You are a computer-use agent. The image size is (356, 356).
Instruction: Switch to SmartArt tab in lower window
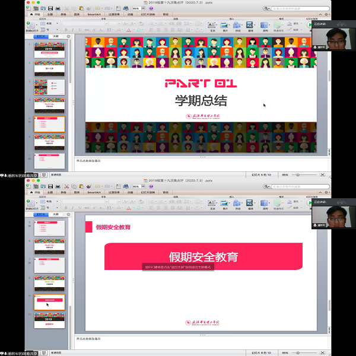coord(94,192)
